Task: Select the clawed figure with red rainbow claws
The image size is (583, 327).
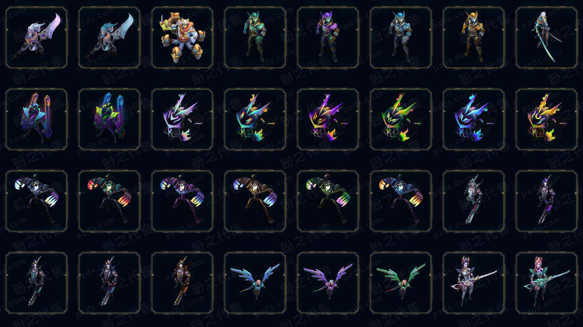Action: point(109,201)
